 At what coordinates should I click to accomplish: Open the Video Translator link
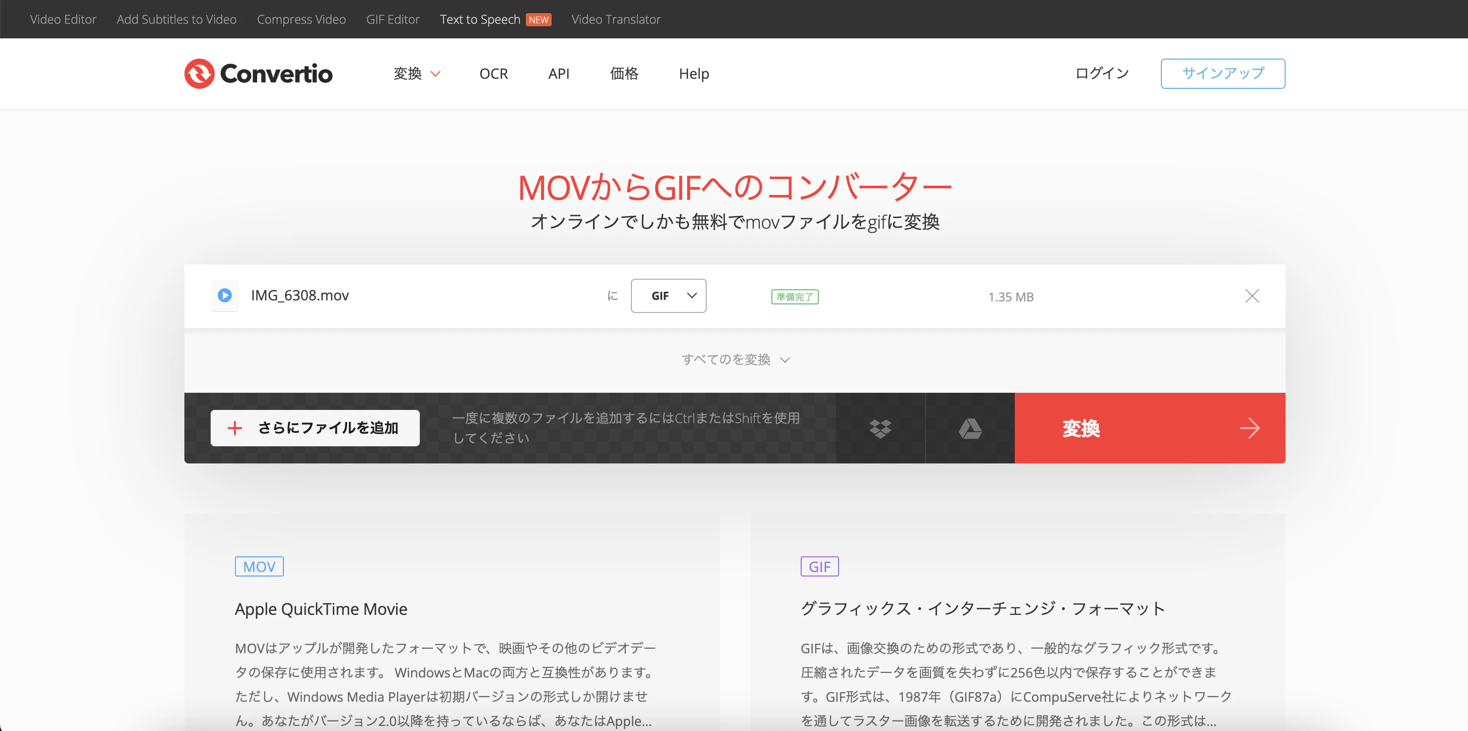coord(616,19)
